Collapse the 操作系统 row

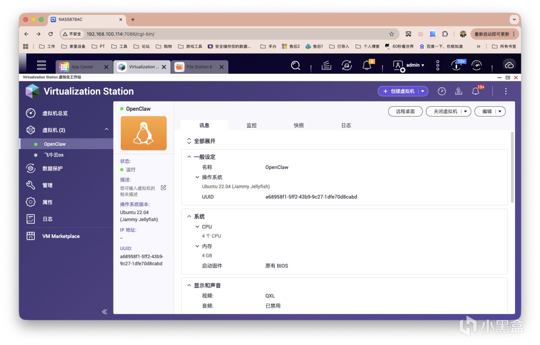click(x=197, y=177)
